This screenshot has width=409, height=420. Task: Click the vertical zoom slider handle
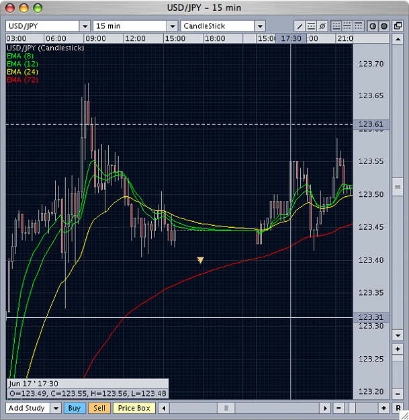click(398, 358)
